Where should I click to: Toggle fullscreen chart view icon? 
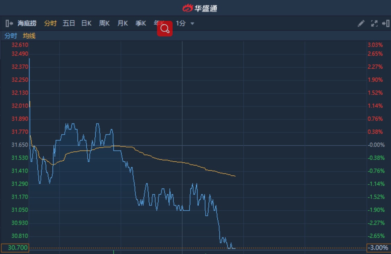374,24
